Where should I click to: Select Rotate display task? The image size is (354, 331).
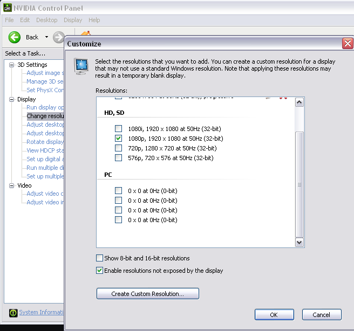click(45, 142)
